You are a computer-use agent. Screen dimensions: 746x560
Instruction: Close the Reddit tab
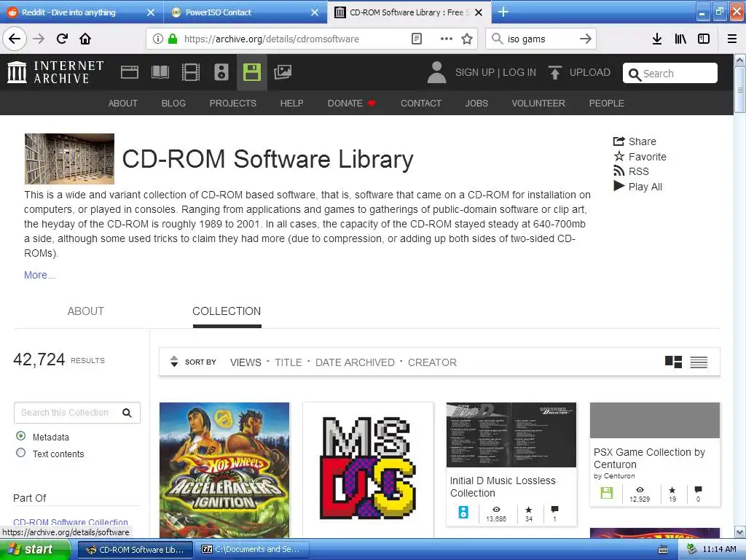click(x=150, y=12)
